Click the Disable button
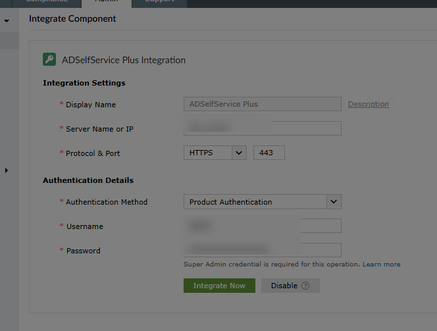Viewport: 437px width, 331px height. tap(290, 286)
